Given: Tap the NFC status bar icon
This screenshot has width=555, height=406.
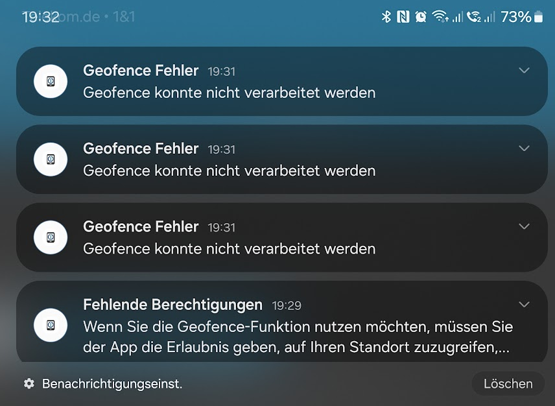Looking at the screenshot, I should (x=403, y=17).
